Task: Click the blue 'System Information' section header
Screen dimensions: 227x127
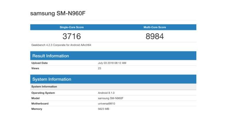Action: [113, 79]
